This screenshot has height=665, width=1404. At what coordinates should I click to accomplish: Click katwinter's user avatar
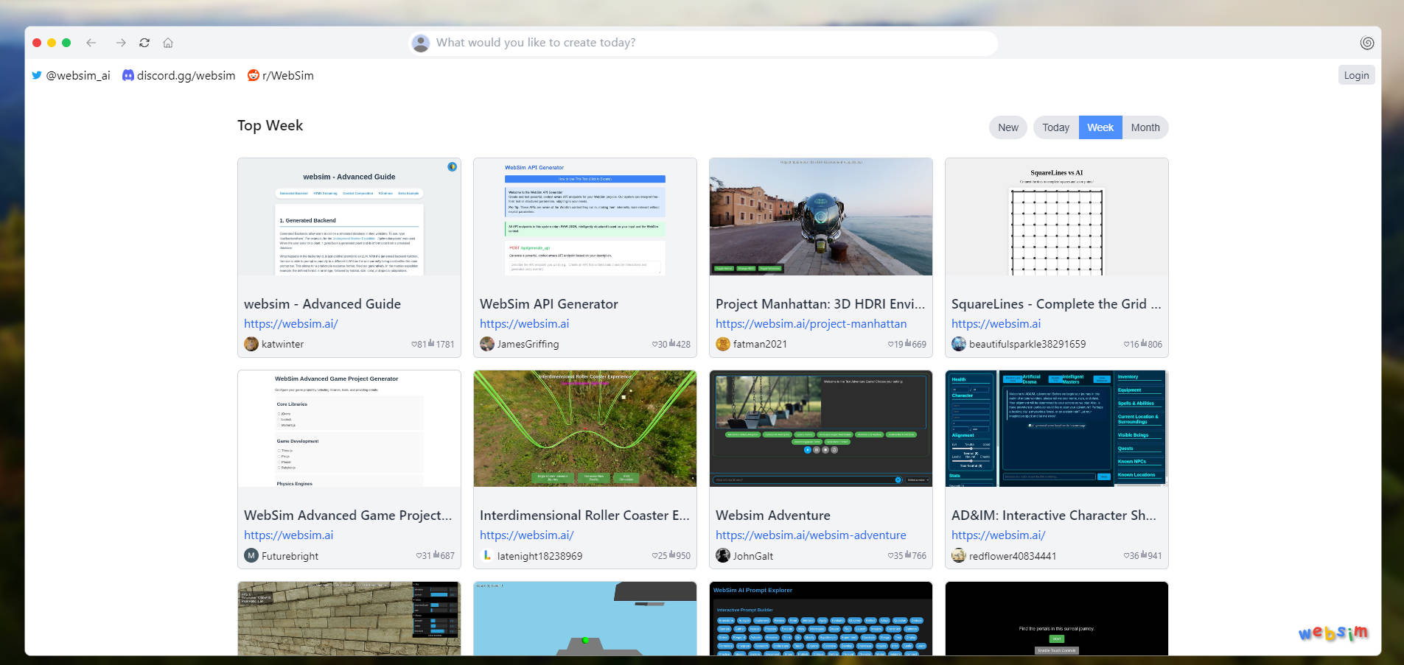click(251, 344)
